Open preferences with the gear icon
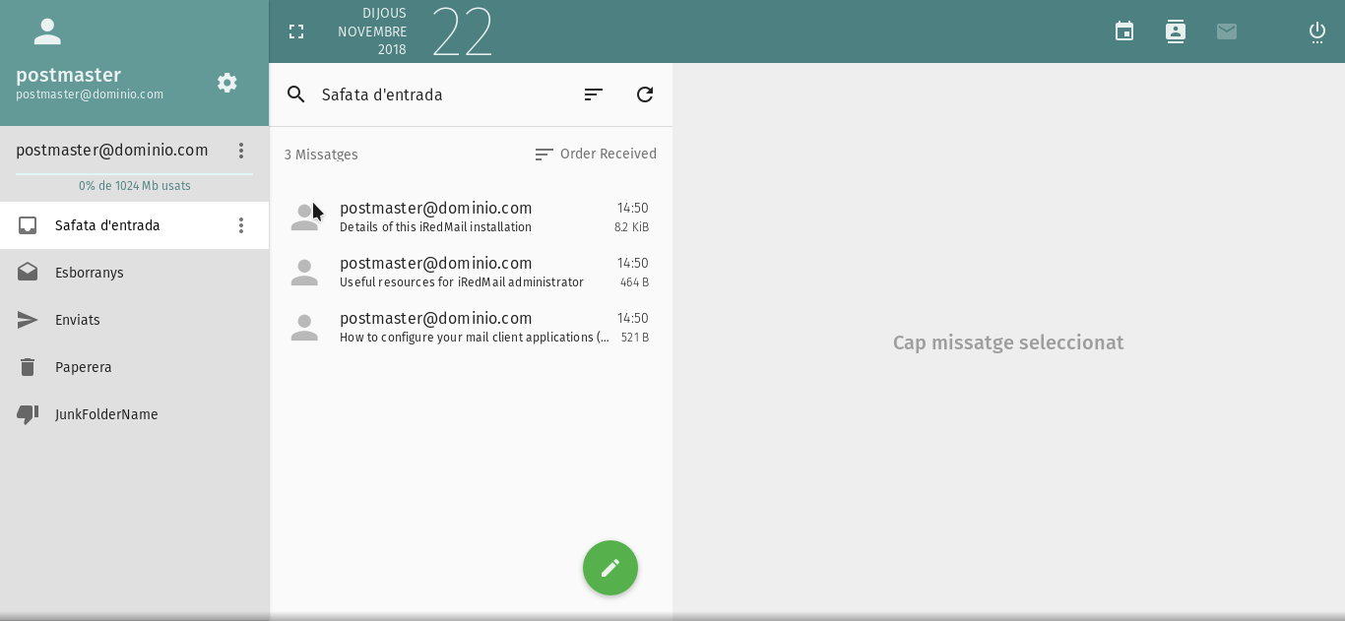 click(227, 83)
